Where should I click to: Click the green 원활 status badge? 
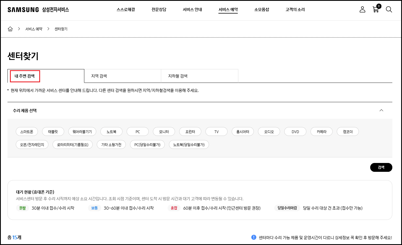[x=22, y=208]
